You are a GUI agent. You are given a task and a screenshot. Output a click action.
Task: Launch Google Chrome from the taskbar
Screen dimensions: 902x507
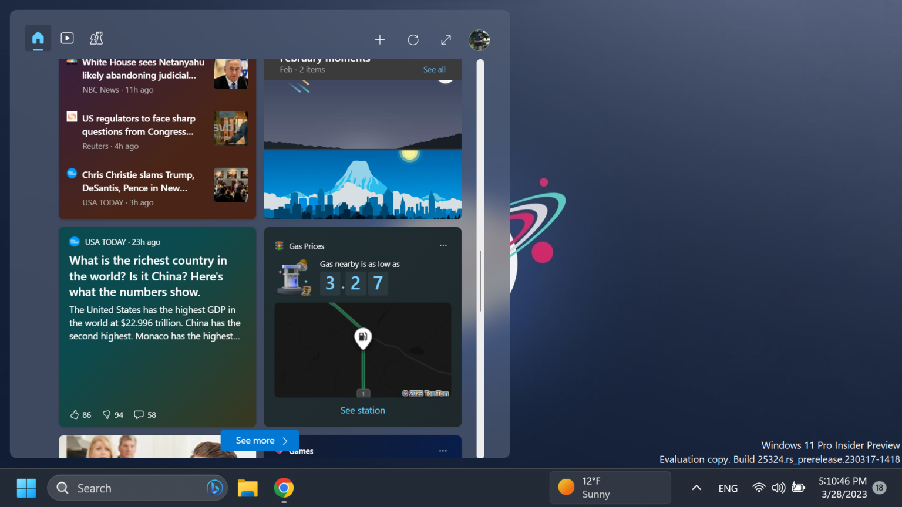[x=284, y=488]
